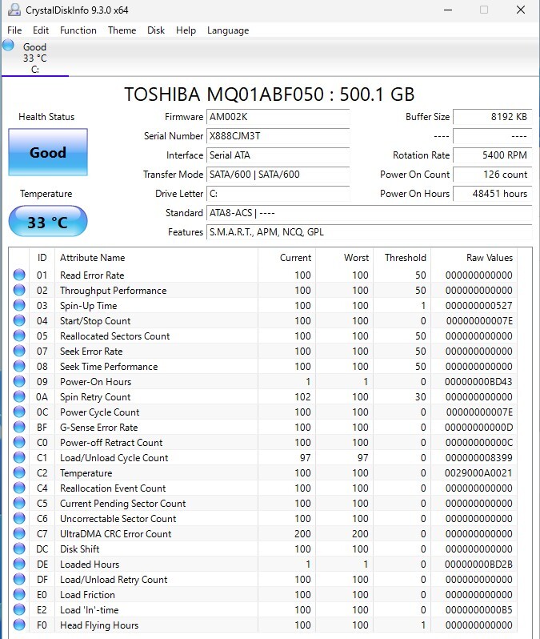Screen dimensions: 540x639
Task: Click the Raw Values column header
Action: pos(474,258)
